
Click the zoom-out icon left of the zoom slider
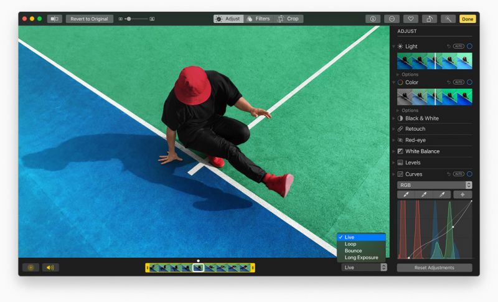[x=121, y=19]
